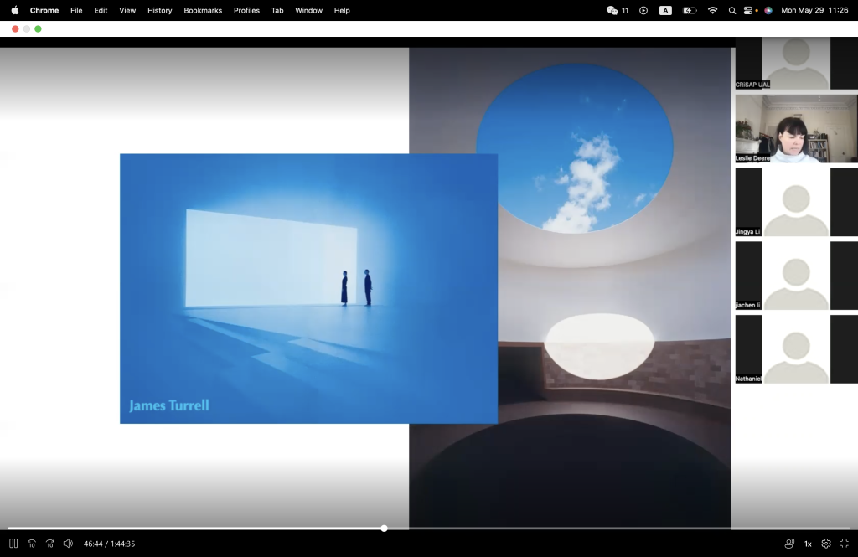The width and height of the screenshot is (858, 557).
Task: Mute the video volume
Action: coord(68,544)
